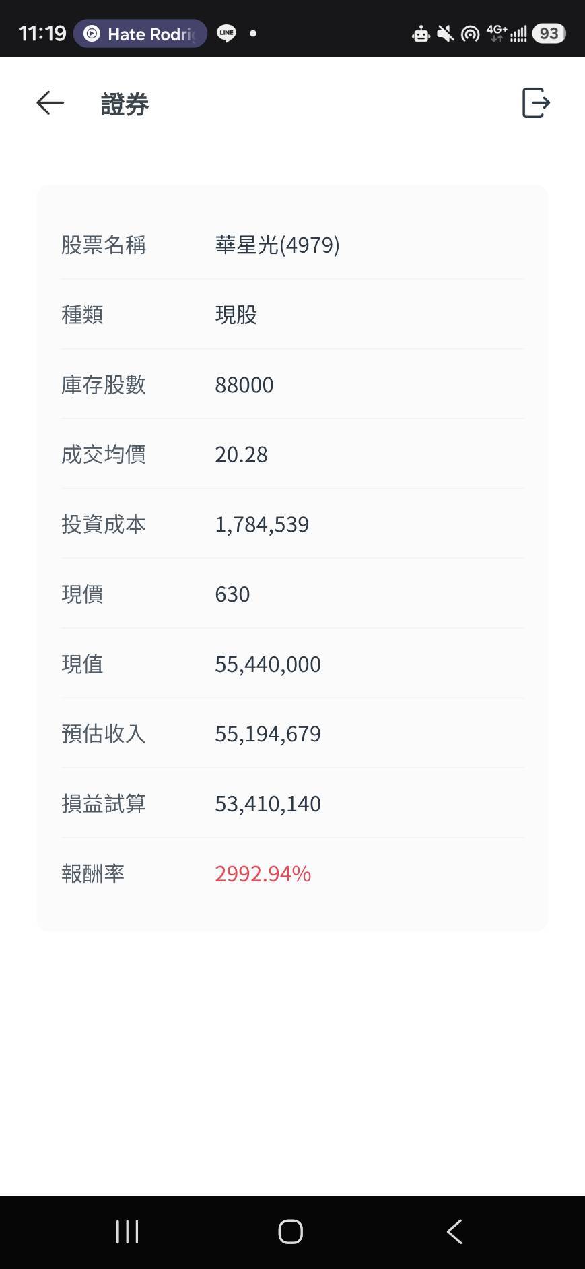This screenshot has height=1269, width=585.
Task: Tap the Hate Rodrigo media playback pill
Action: pyautogui.click(x=140, y=33)
